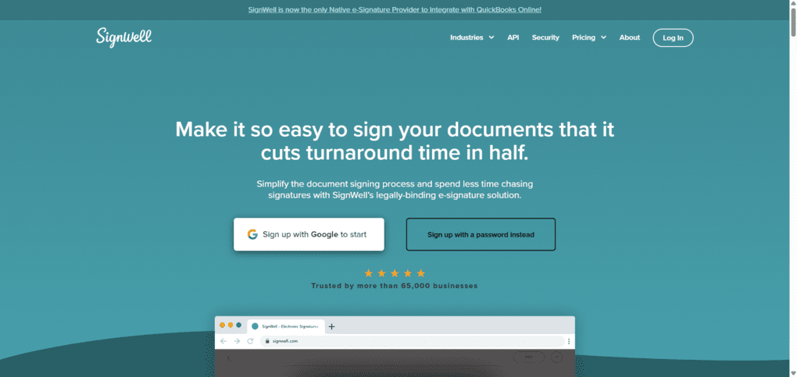797x377 pixels.
Task: Click the fifth orange rating star
Action: tap(421, 273)
